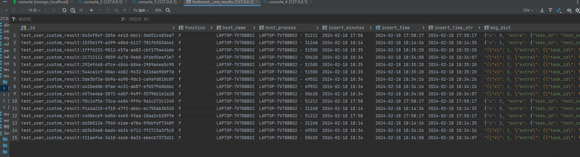This screenshot has width=580, height=157.
Task: Open data search magnifier icon
Action: click(168, 10)
